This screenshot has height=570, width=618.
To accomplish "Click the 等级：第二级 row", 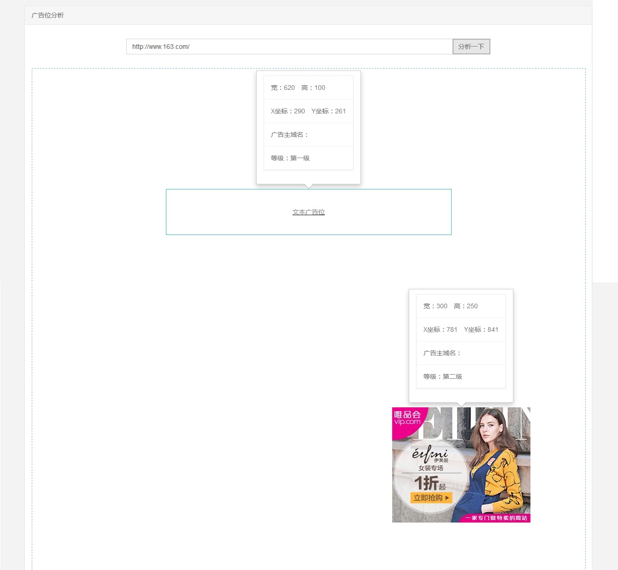I will pyautogui.click(x=461, y=376).
